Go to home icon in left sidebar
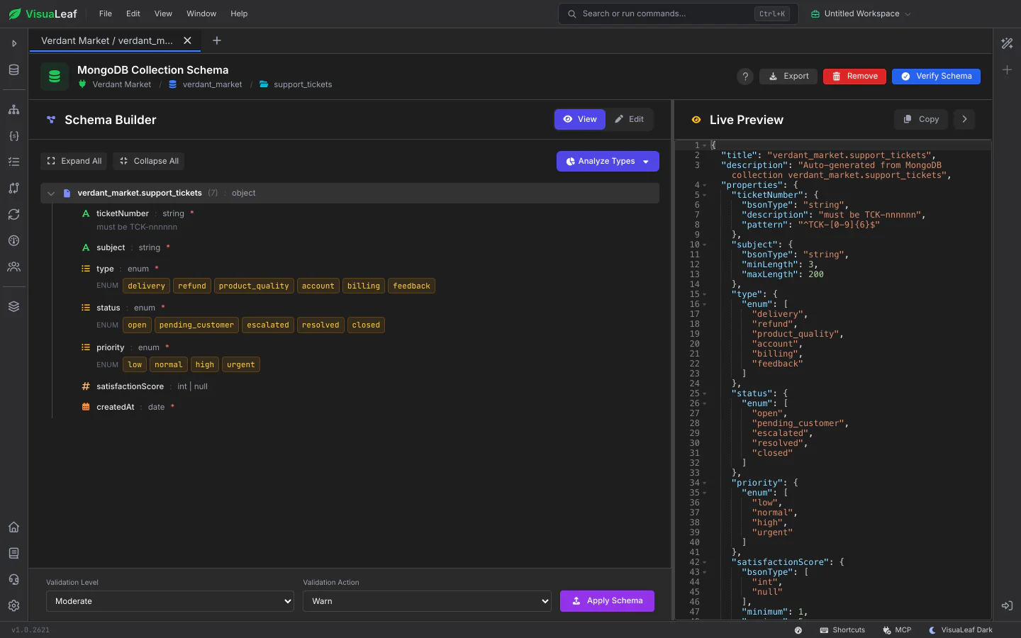The height and width of the screenshot is (638, 1021). pos(14,527)
